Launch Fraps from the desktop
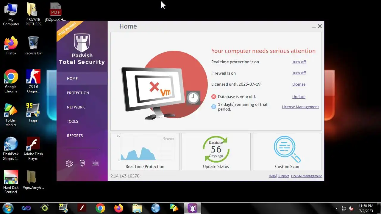The width and height of the screenshot is (381, 214). pos(33,113)
